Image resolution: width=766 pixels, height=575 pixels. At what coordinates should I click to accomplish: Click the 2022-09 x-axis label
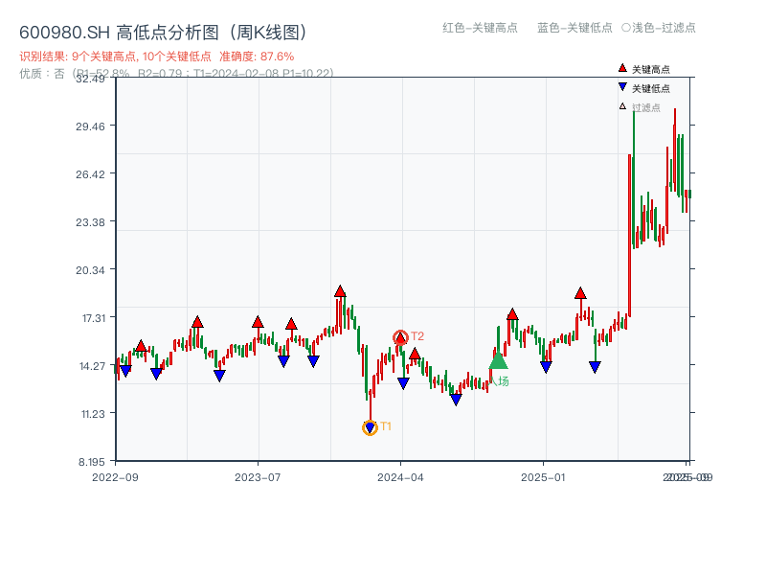[x=115, y=477]
